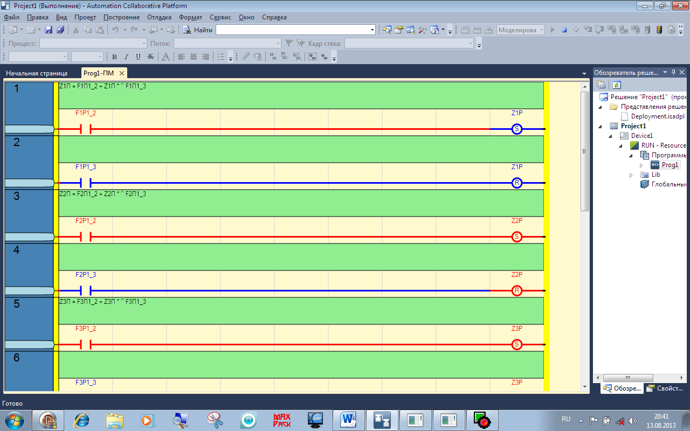The width and height of the screenshot is (690, 431).
Task: Click the Refresh icon in Solution Explorer panel
Action: click(617, 85)
